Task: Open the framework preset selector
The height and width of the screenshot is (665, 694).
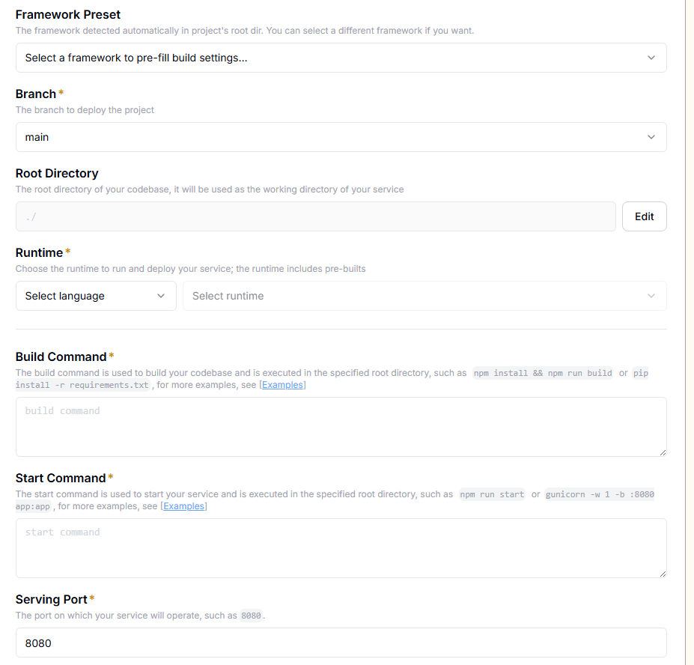Action: point(341,58)
